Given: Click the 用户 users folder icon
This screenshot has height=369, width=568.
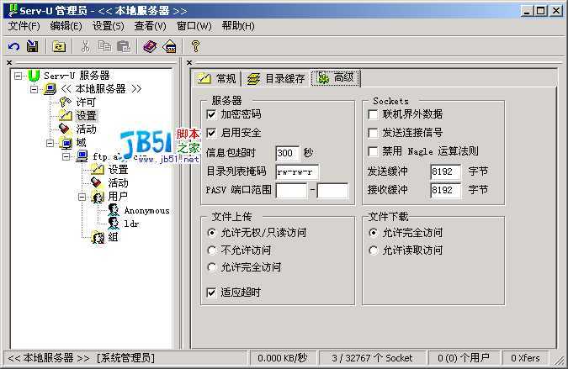Looking at the screenshot, I should (x=98, y=197).
